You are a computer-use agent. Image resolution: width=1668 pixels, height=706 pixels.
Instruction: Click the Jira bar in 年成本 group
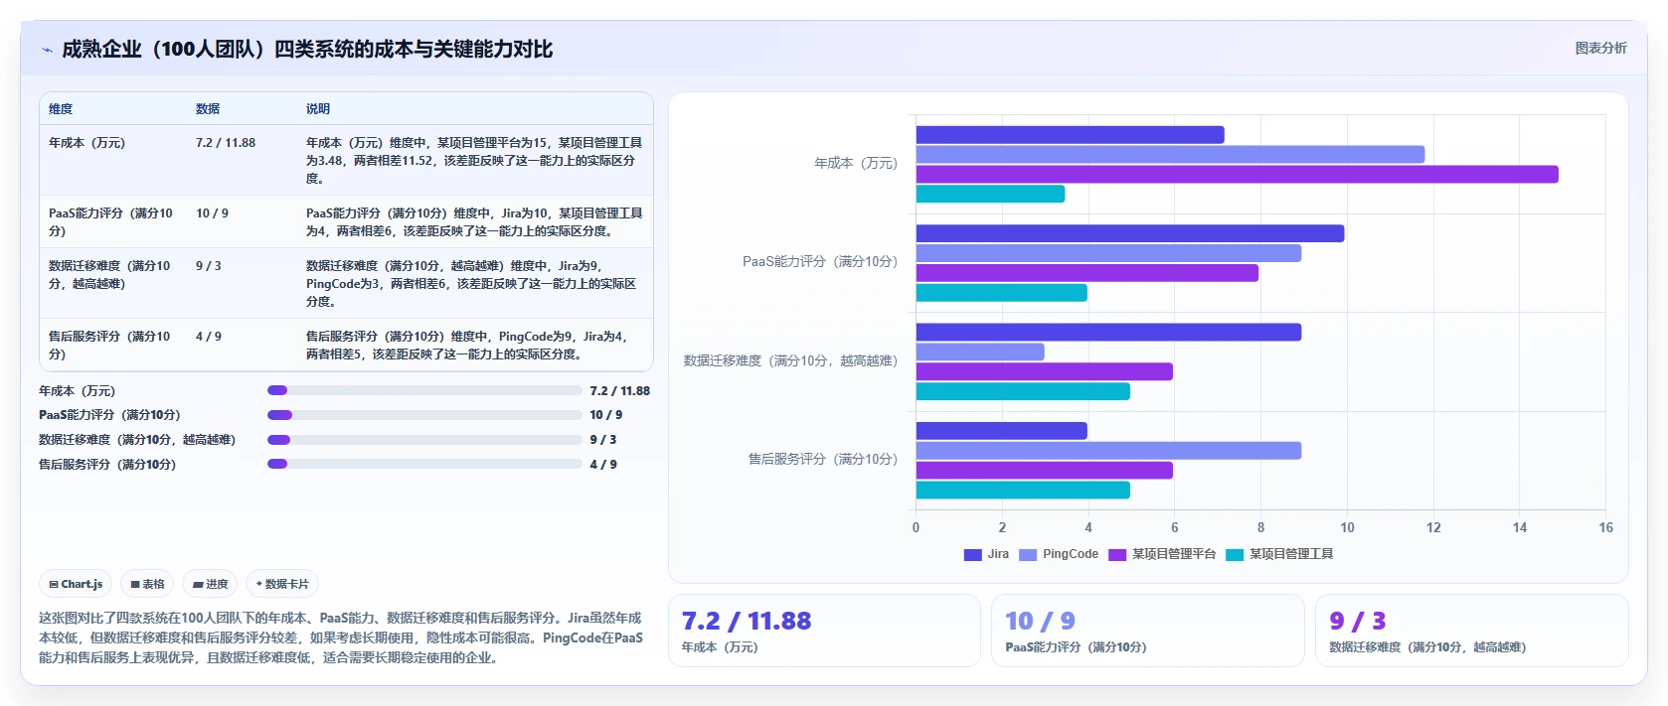click(1070, 135)
